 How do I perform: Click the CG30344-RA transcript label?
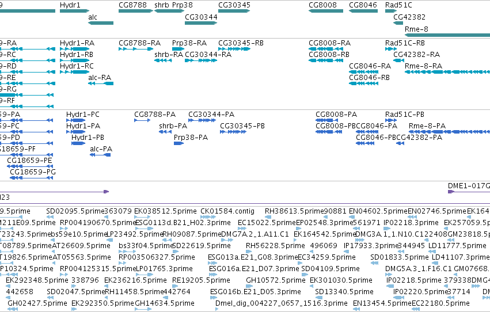point(208,54)
